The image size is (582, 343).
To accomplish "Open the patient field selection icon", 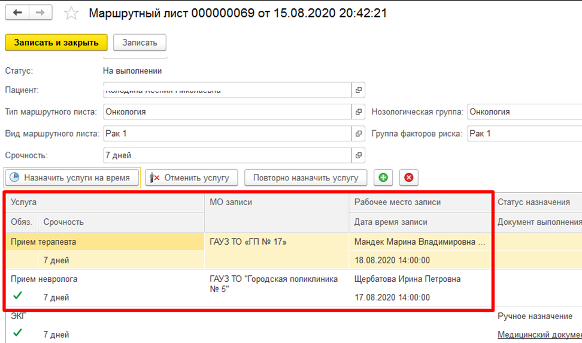I will tap(359, 90).
